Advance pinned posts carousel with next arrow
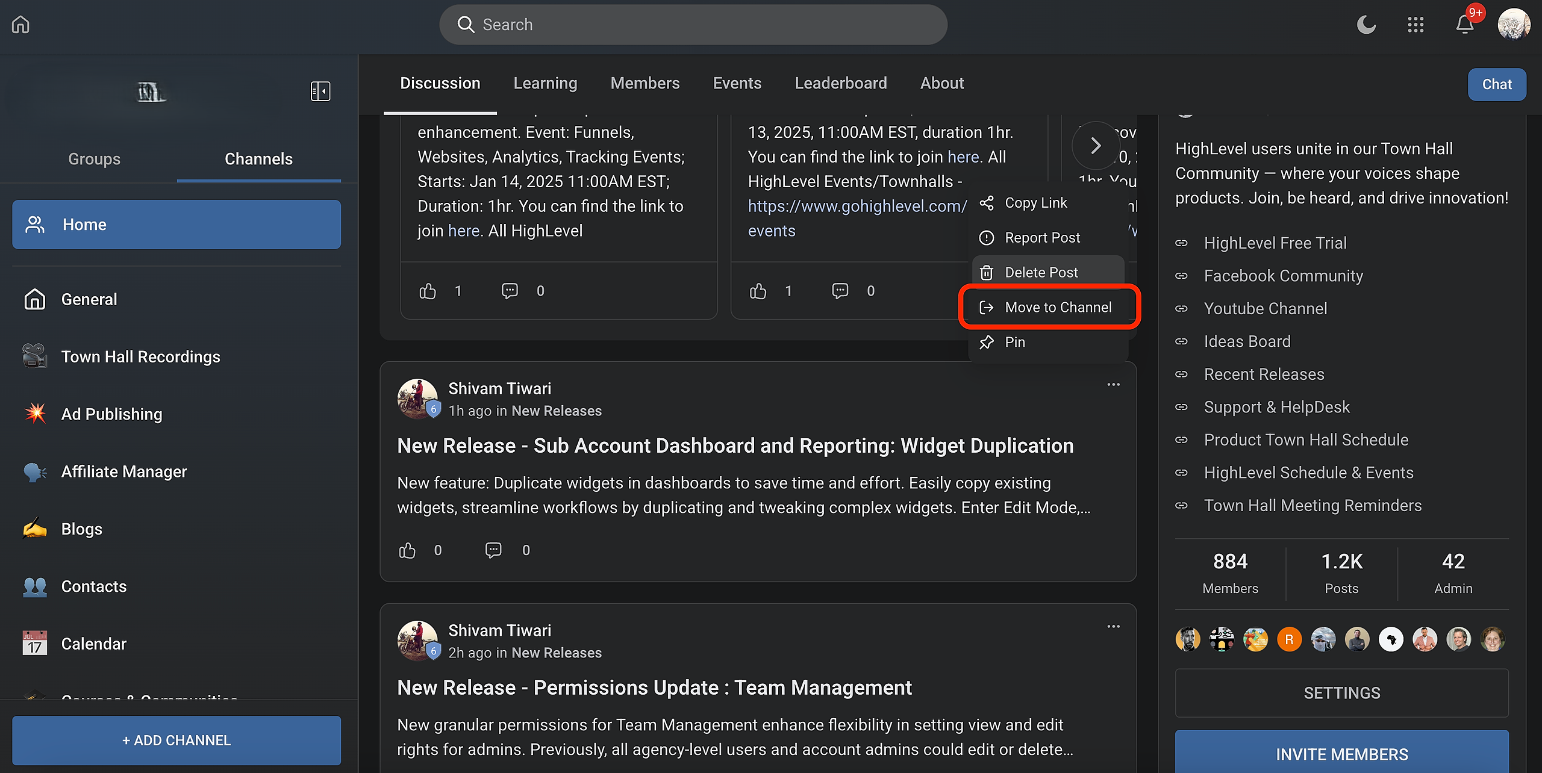Viewport: 1542px width, 773px height. click(x=1096, y=145)
